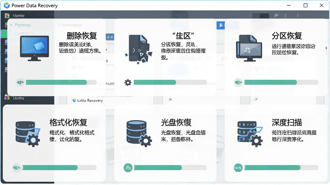Screen dimensions: 330x185
Task: Click the eye icon beside 删除恢复 progress bar
Action: (20, 83)
